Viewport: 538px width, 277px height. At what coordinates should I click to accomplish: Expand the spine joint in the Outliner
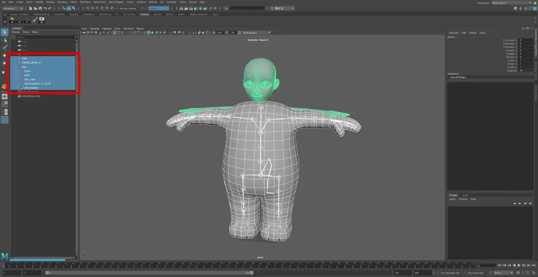click(x=17, y=71)
